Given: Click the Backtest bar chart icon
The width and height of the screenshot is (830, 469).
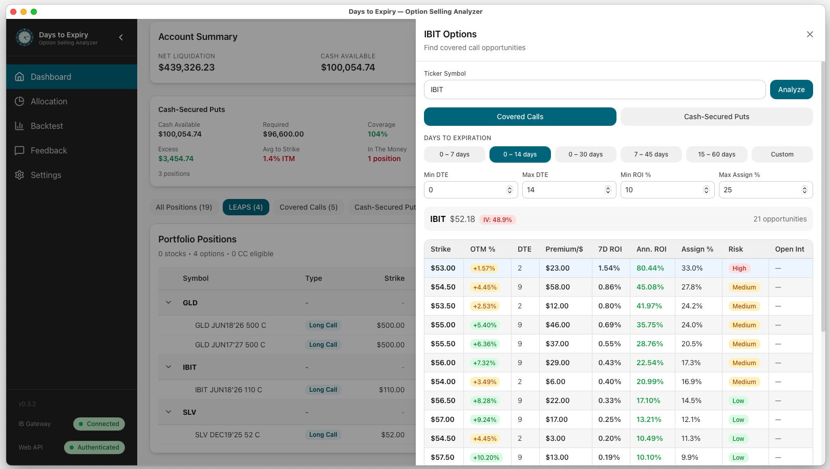Looking at the screenshot, I should [19, 126].
